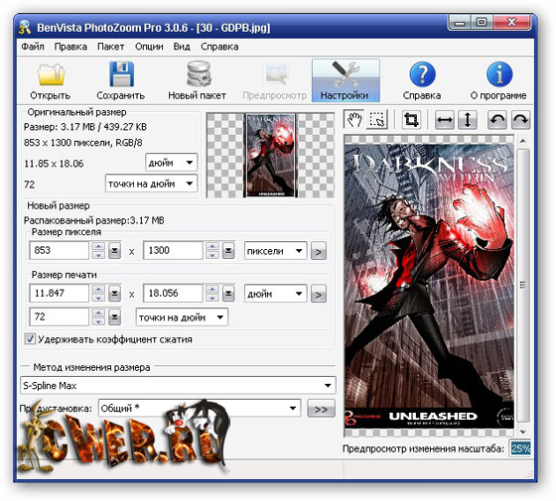Click the >> button beside preset Общий
This screenshot has width=556, height=501.
point(321,409)
